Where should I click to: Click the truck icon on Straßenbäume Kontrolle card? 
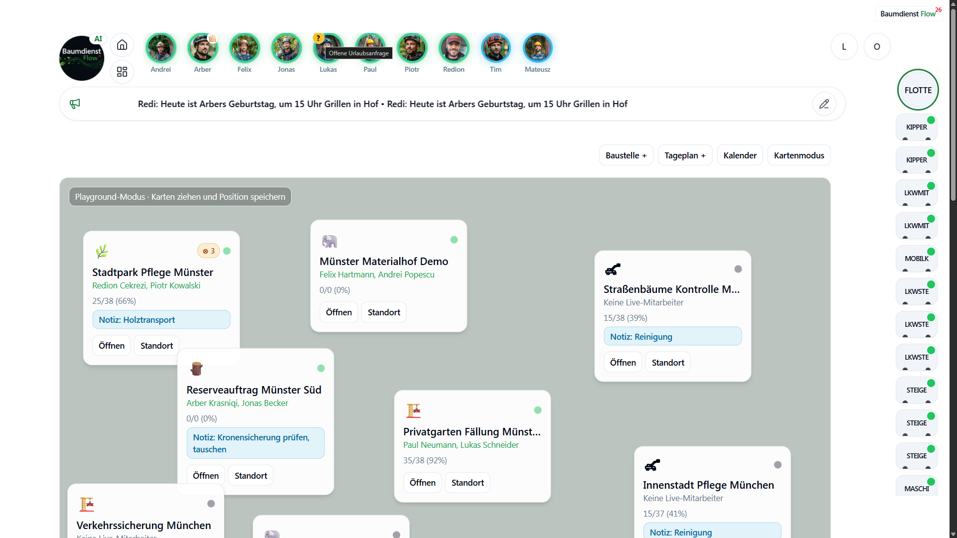click(613, 269)
